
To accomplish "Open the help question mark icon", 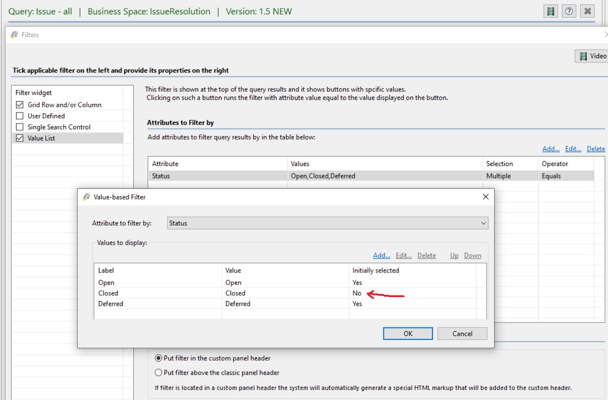I will point(569,11).
